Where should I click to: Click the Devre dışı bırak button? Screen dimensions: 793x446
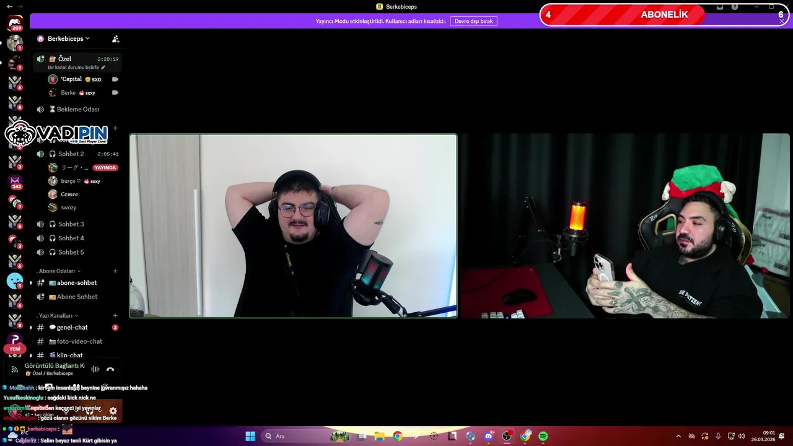pyautogui.click(x=473, y=21)
